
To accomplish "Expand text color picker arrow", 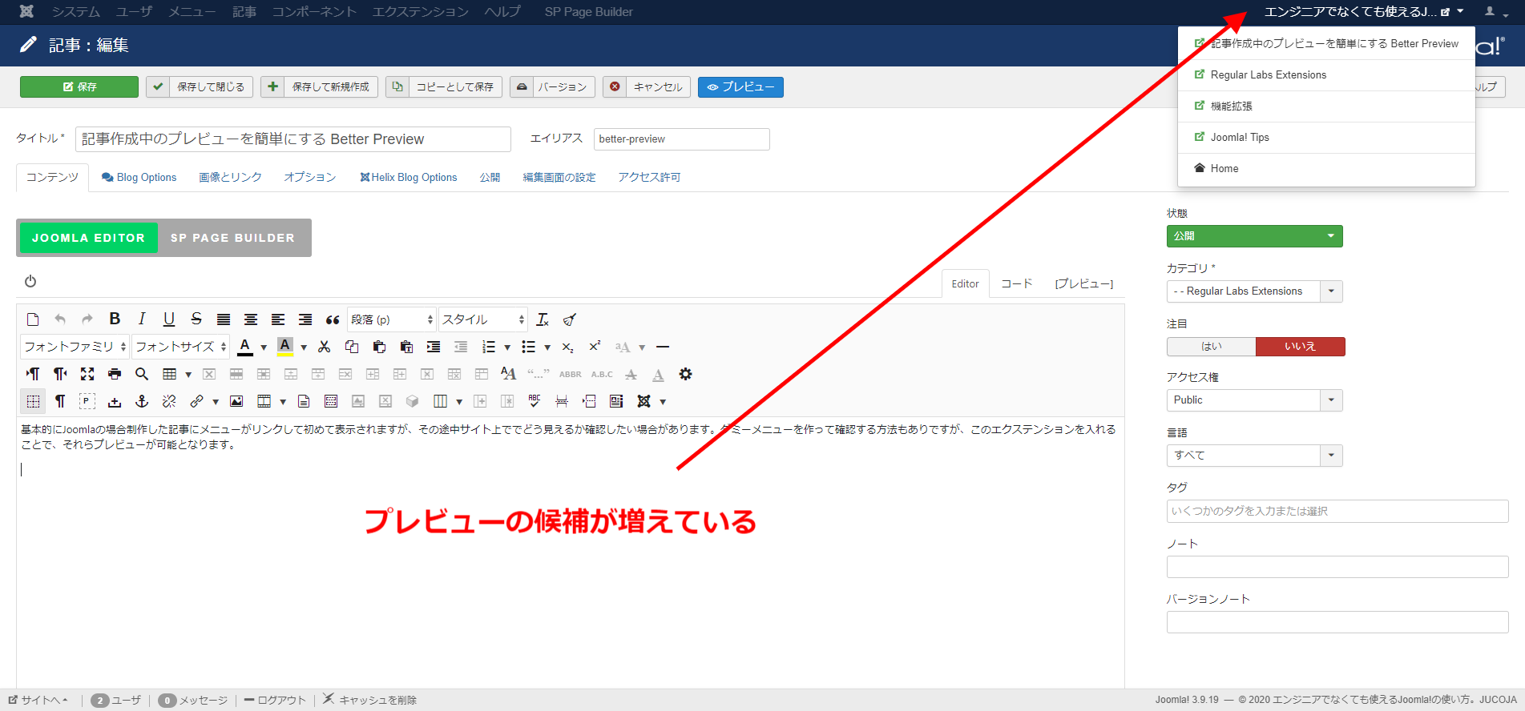I will (x=264, y=347).
